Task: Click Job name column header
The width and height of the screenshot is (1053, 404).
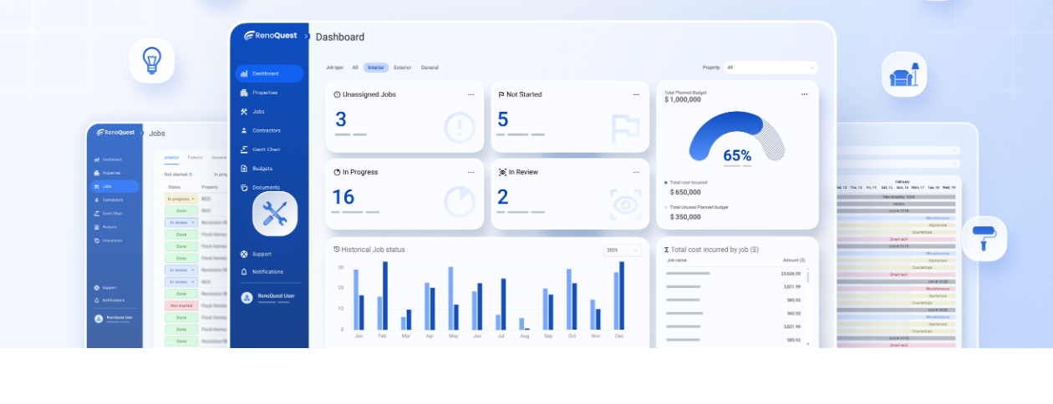Action: point(675,260)
